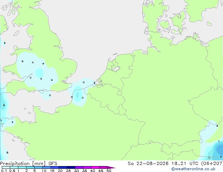
Task: Select the 5–10 mm legend color swatch
Action: click(x=38, y=167)
